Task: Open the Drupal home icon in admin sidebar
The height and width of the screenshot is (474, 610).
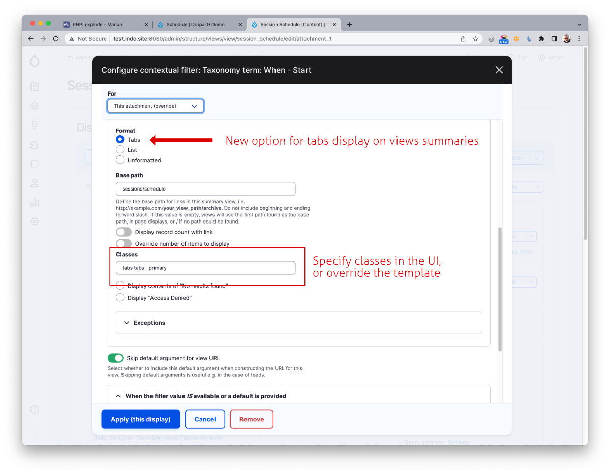Action: pyautogui.click(x=34, y=60)
